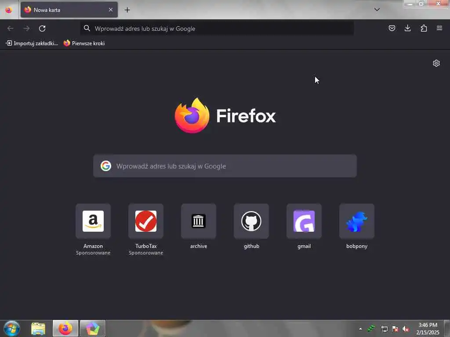
Task: Open the taskbar clock and date
Action: pyautogui.click(x=428, y=329)
